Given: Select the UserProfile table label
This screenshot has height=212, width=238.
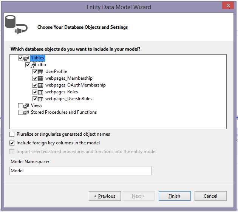Looking at the screenshot, I should point(56,71).
